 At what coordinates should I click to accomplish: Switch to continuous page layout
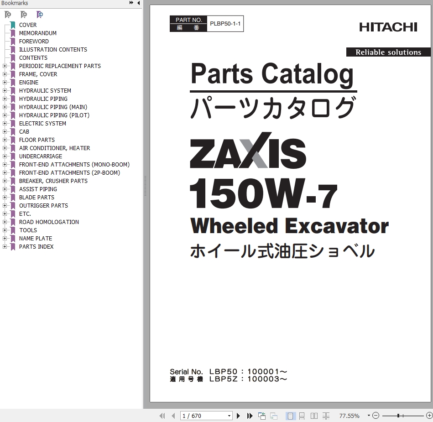302,416
